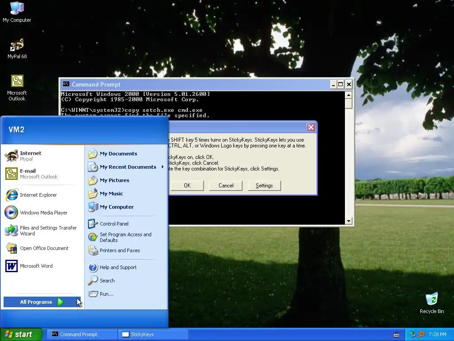Launch Internet Explorer from Start menu
Screen dimensions: 454x341
tap(42, 195)
